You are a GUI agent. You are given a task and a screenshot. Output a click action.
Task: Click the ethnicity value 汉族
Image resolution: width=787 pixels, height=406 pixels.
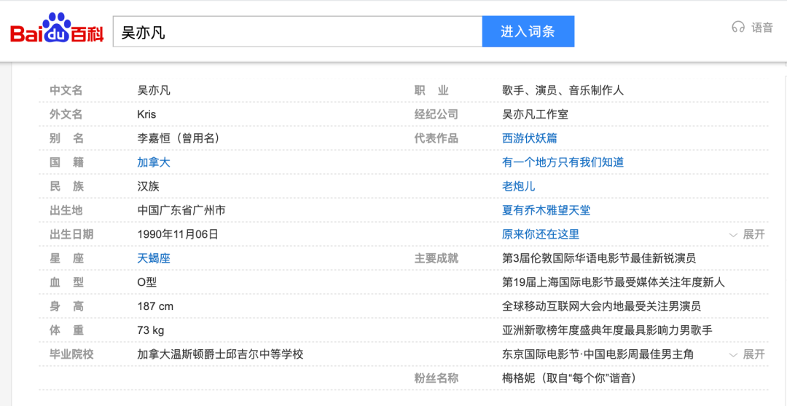(x=148, y=186)
